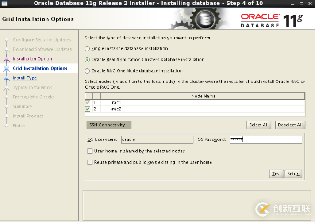This screenshot has height=222, width=315.
Task: Open SSH Connectivity settings
Action: 109,125
